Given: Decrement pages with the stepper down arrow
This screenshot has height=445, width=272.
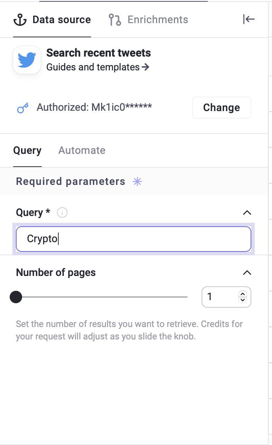Looking at the screenshot, I should pyautogui.click(x=242, y=300).
